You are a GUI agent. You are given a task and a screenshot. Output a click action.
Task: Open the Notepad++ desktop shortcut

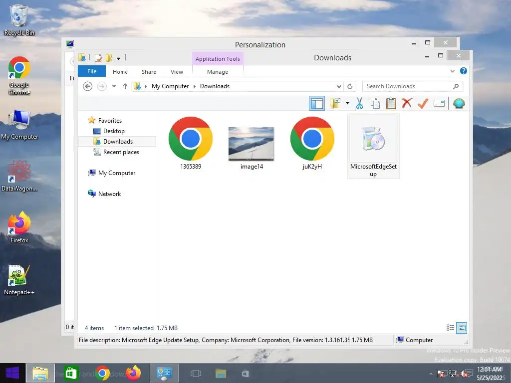19,280
